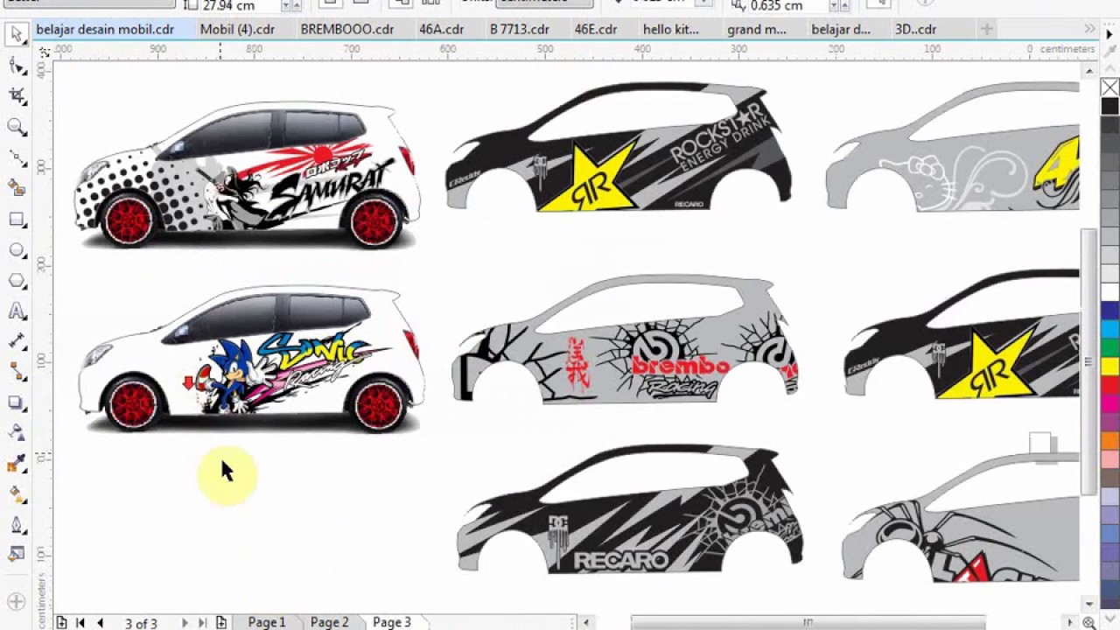This screenshot has height=630, width=1120.
Task: Select the Sonic Racing car design
Action: pyautogui.click(x=251, y=360)
